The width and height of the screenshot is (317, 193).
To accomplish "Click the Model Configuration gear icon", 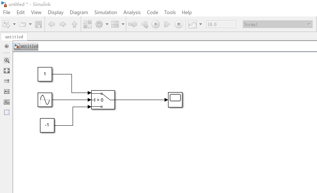I will (x=99, y=24).
